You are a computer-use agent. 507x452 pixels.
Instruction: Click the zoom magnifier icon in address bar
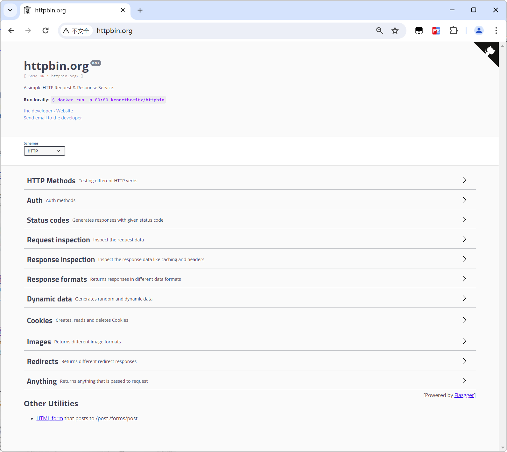(x=379, y=30)
